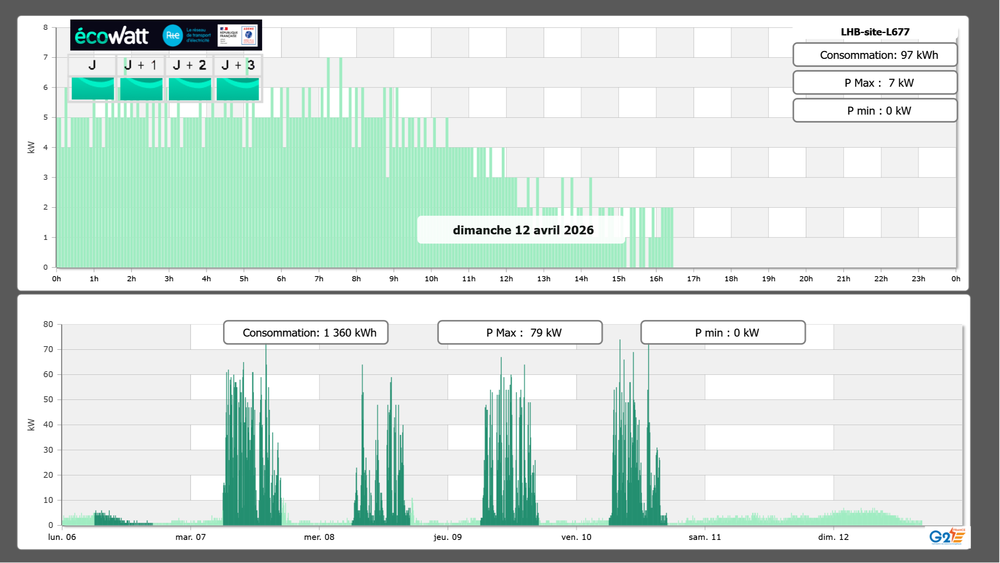1000x563 pixels.
Task: Select the J + 1 forecast tab
Action: click(141, 65)
